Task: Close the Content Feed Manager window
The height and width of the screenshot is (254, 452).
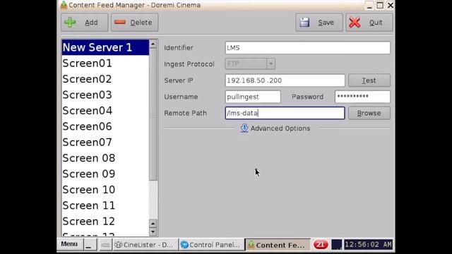Action: pos(391,6)
